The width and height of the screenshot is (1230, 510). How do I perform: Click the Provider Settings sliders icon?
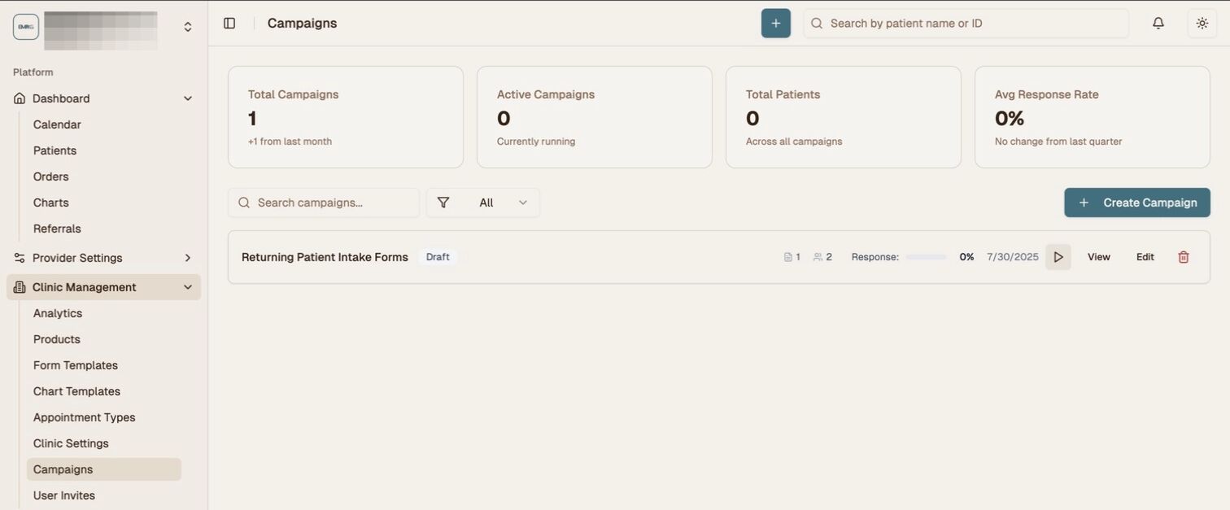(x=20, y=258)
